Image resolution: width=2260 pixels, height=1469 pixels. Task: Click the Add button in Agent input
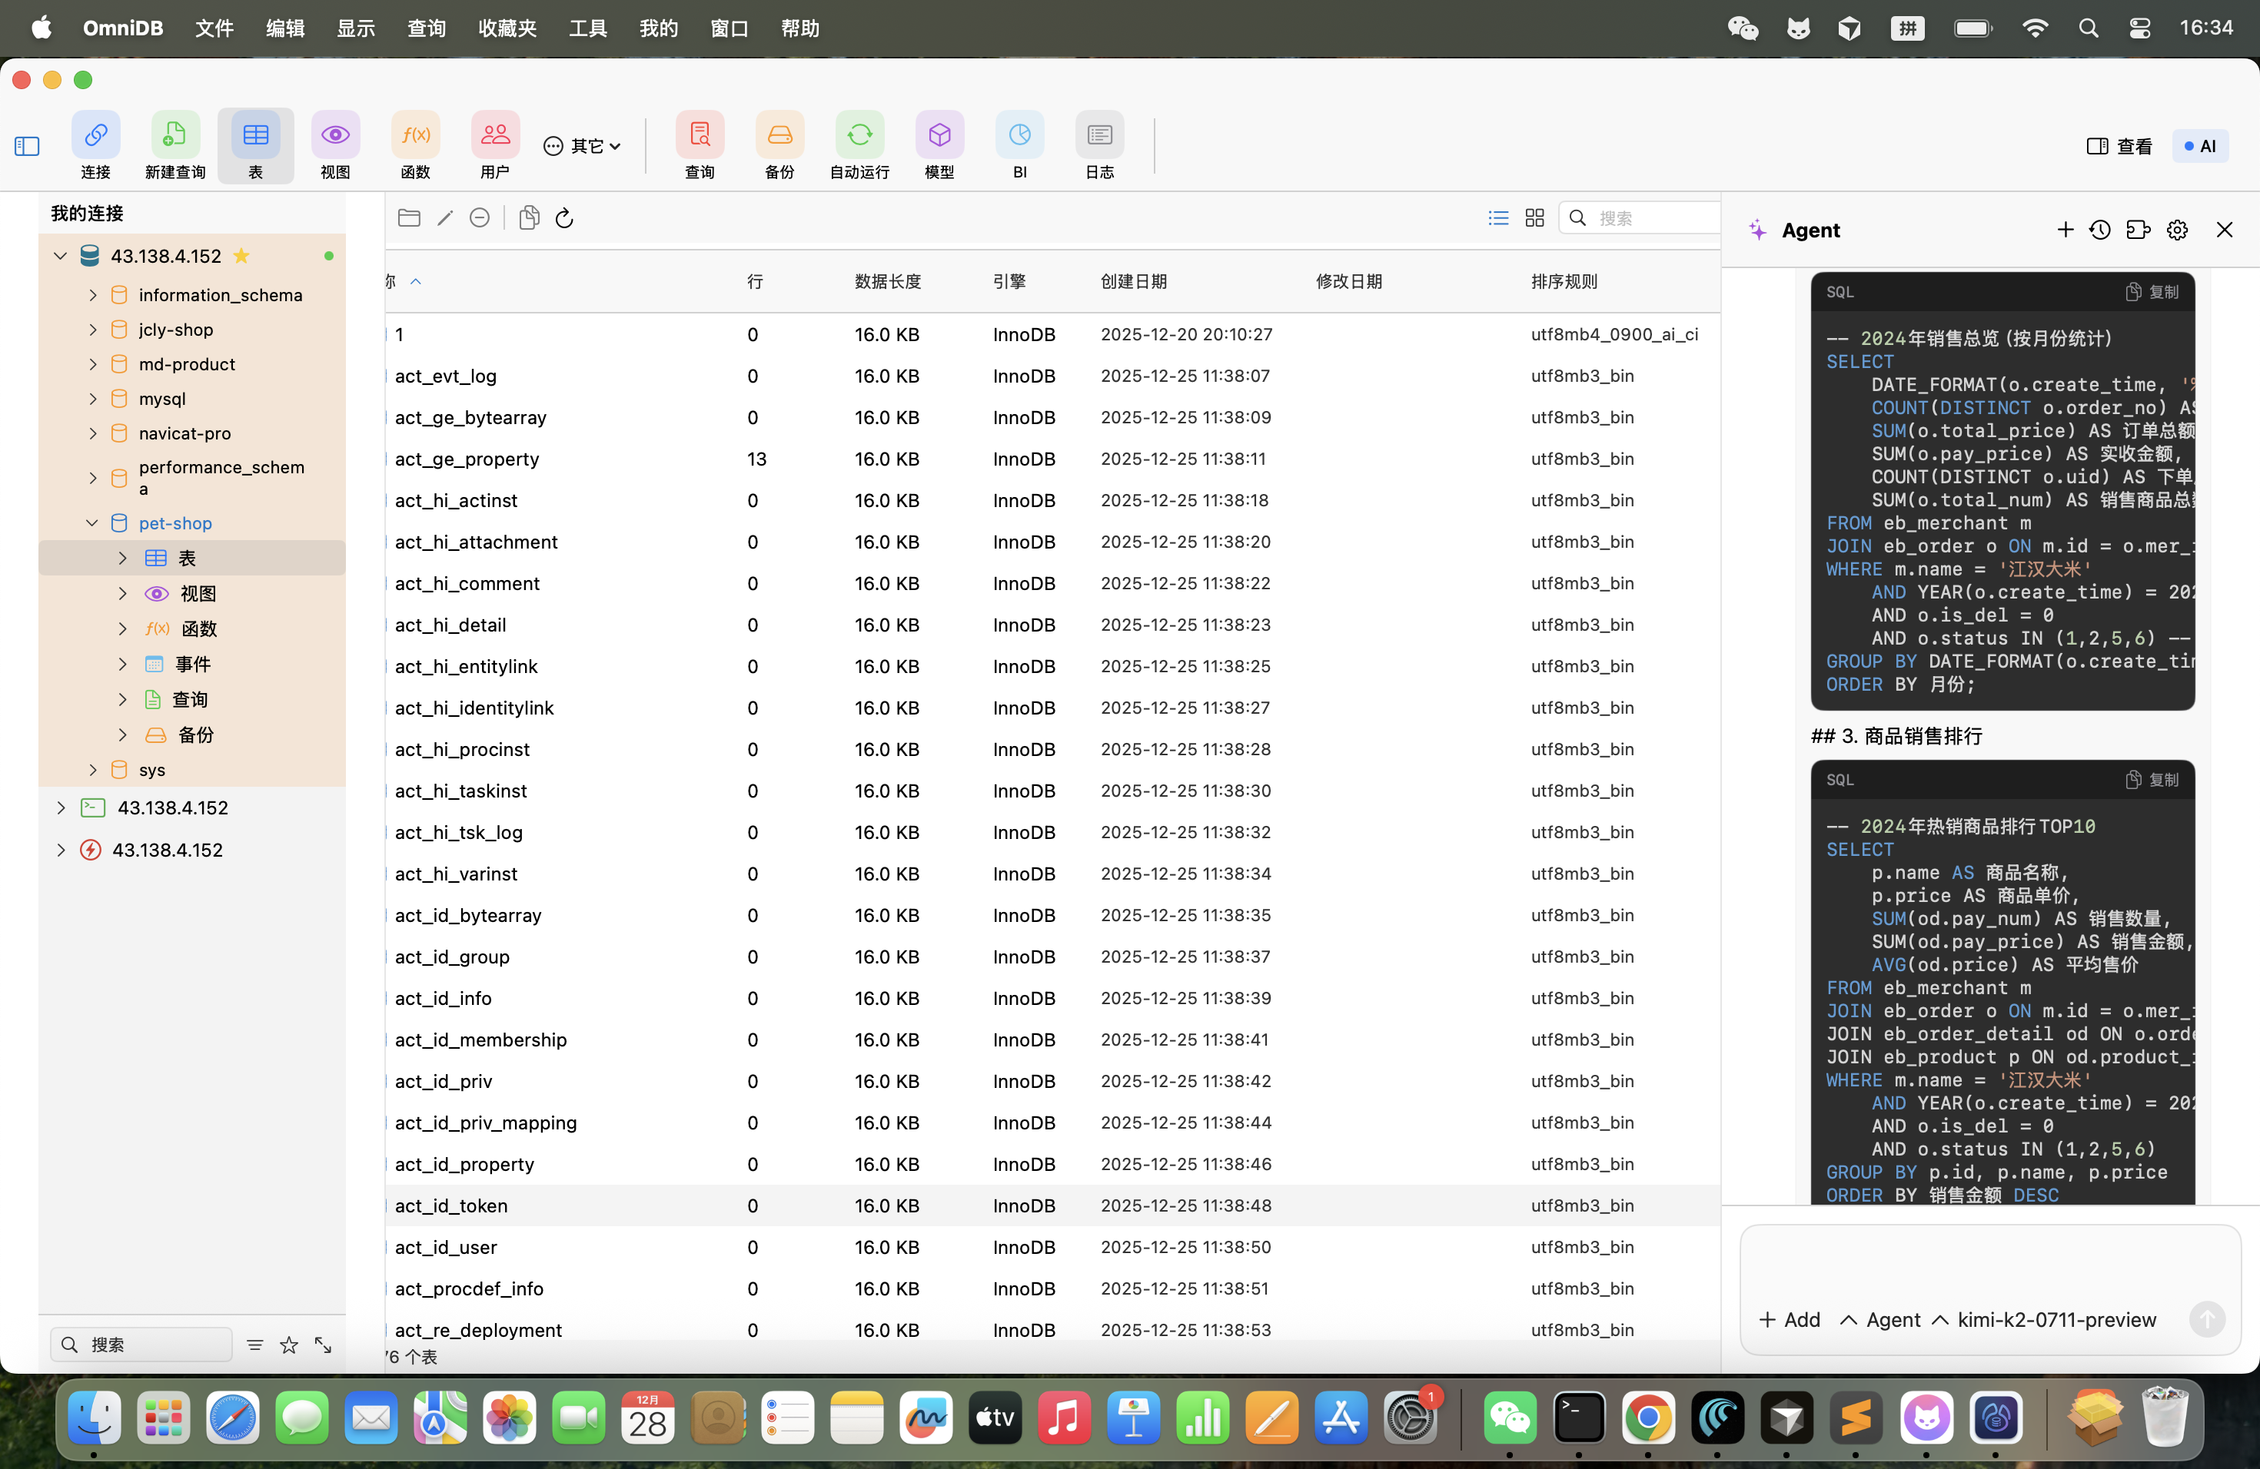[x=1790, y=1320]
